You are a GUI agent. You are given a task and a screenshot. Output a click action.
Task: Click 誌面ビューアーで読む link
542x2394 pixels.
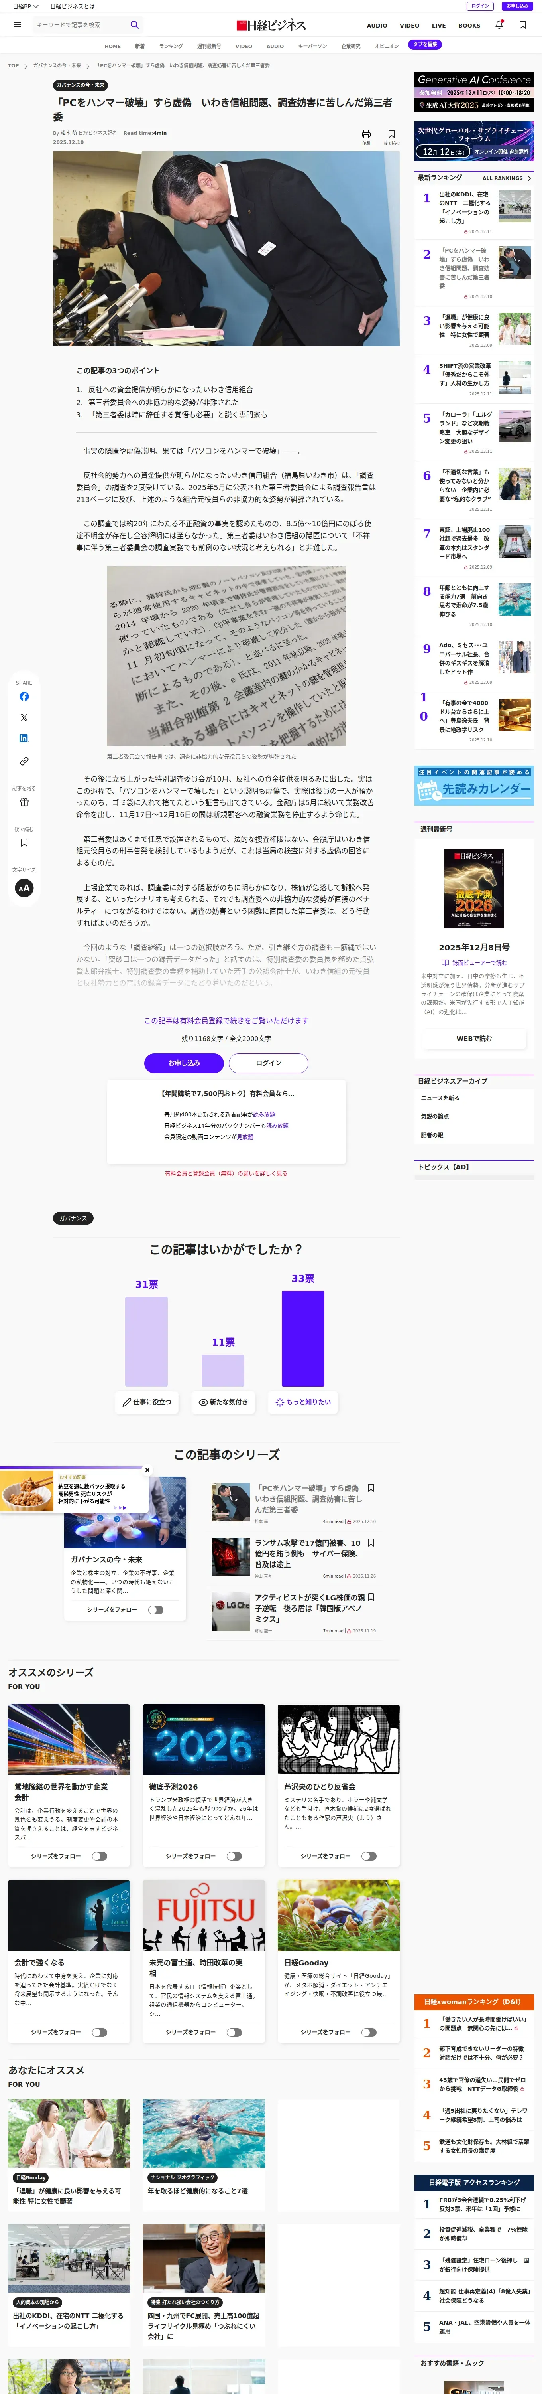474,963
